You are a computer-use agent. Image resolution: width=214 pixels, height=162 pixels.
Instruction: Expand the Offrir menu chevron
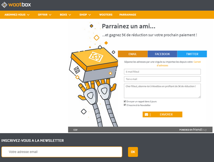pyautogui.click(x=50, y=15)
